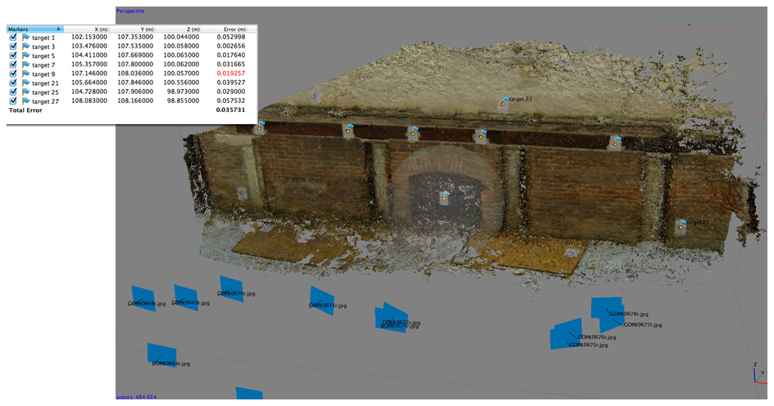Click the Y value 107.535000
Image resolution: width=774 pixels, height=406 pixels.
[135, 46]
